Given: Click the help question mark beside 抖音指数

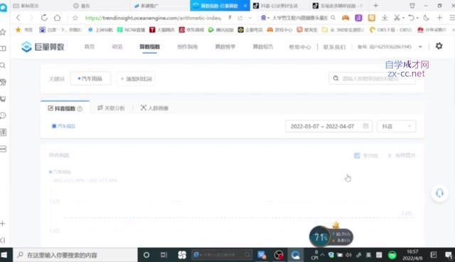Looking at the screenshot, I should [80, 109].
